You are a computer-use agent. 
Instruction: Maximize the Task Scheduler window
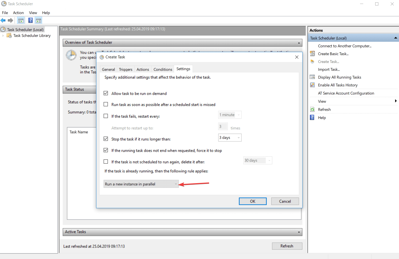[377, 4]
